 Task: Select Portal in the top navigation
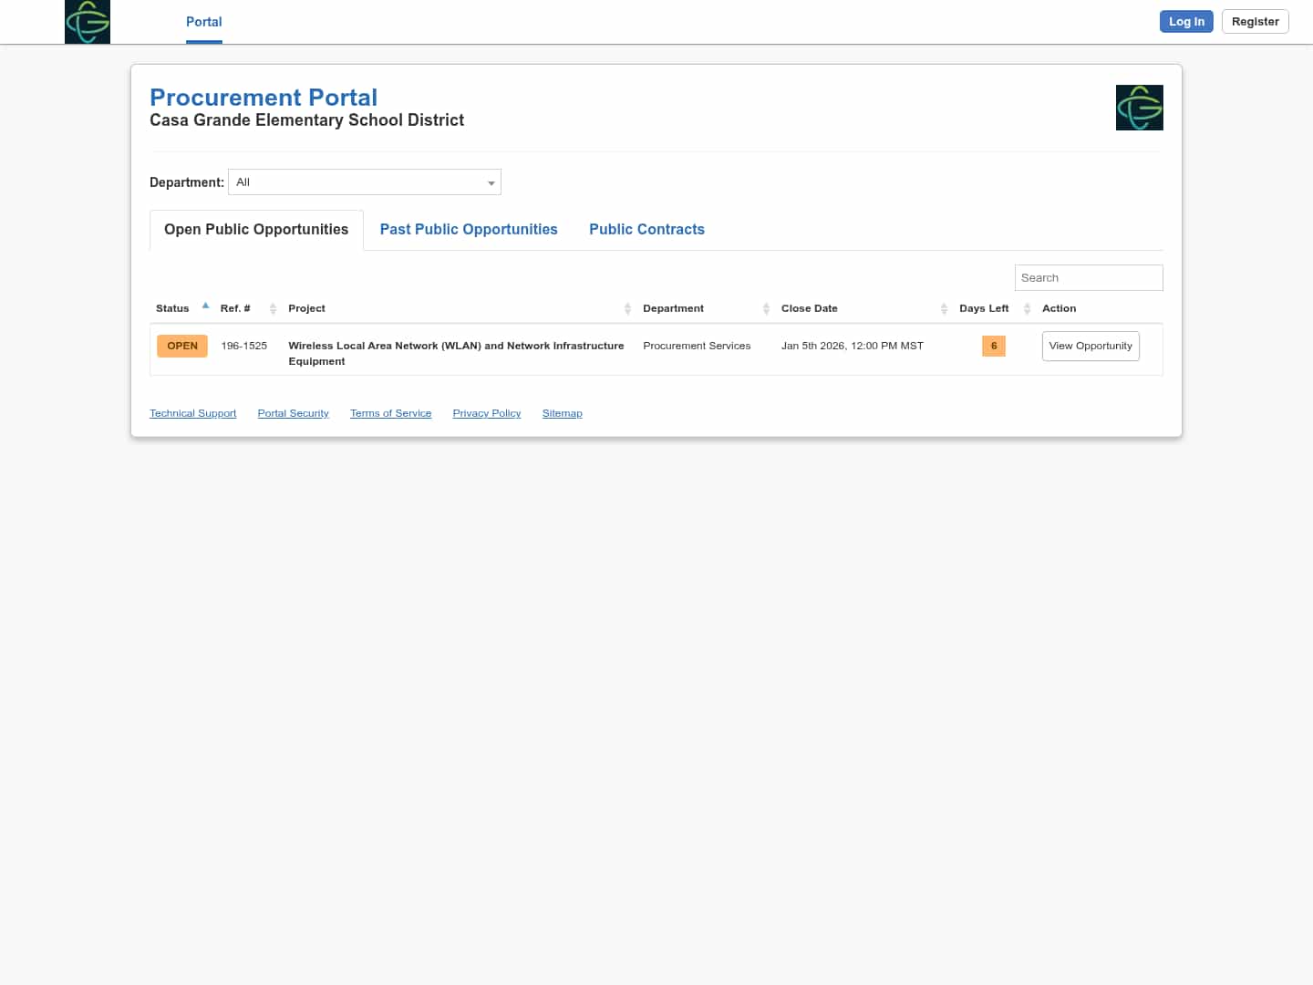[x=203, y=21]
